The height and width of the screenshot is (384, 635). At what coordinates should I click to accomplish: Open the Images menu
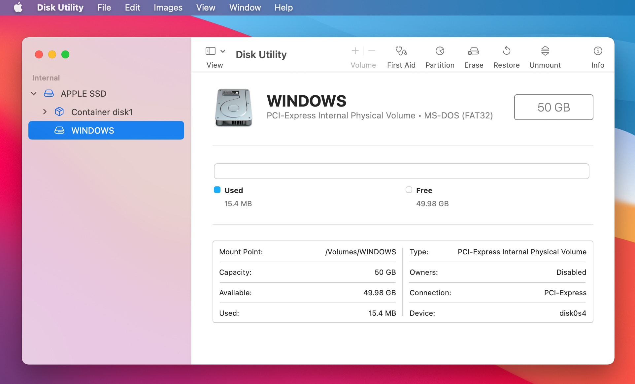[x=168, y=7]
